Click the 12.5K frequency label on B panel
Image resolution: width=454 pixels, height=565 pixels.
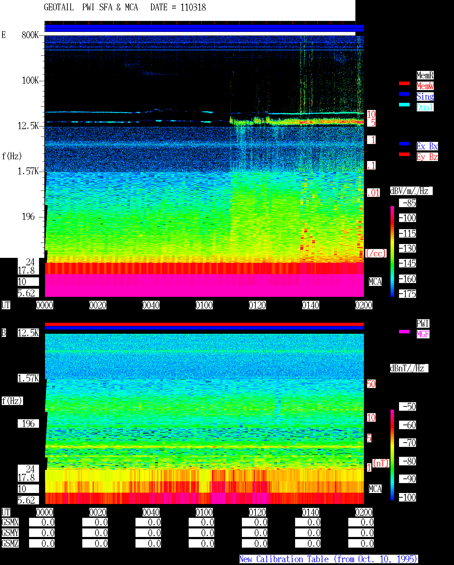tap(28, 333)
